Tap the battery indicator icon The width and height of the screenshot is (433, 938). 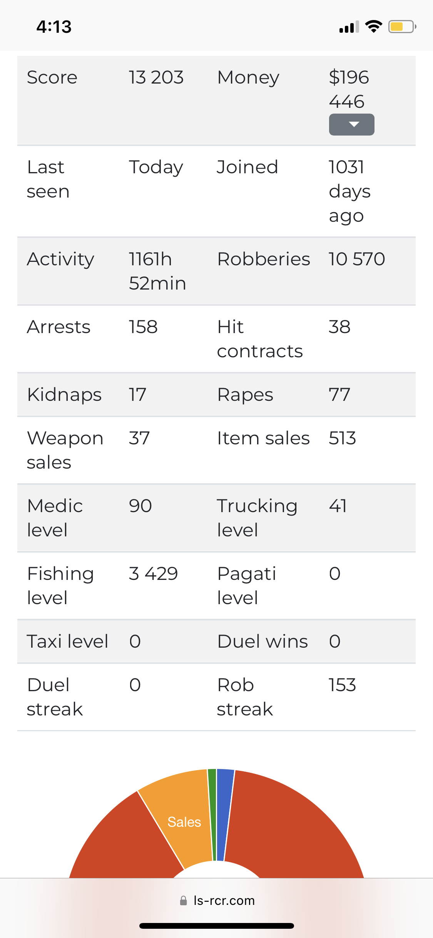click(x=402, y=27)
